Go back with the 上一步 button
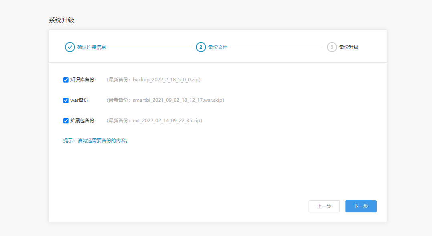This screenshot has height=236, width=432. [x=324, y=206]
